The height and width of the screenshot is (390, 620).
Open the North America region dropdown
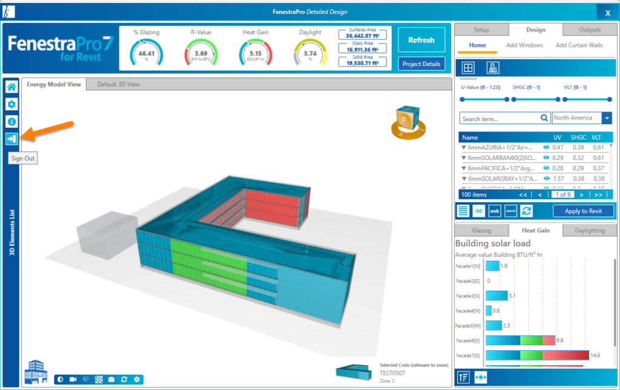(x=607, y=118)
